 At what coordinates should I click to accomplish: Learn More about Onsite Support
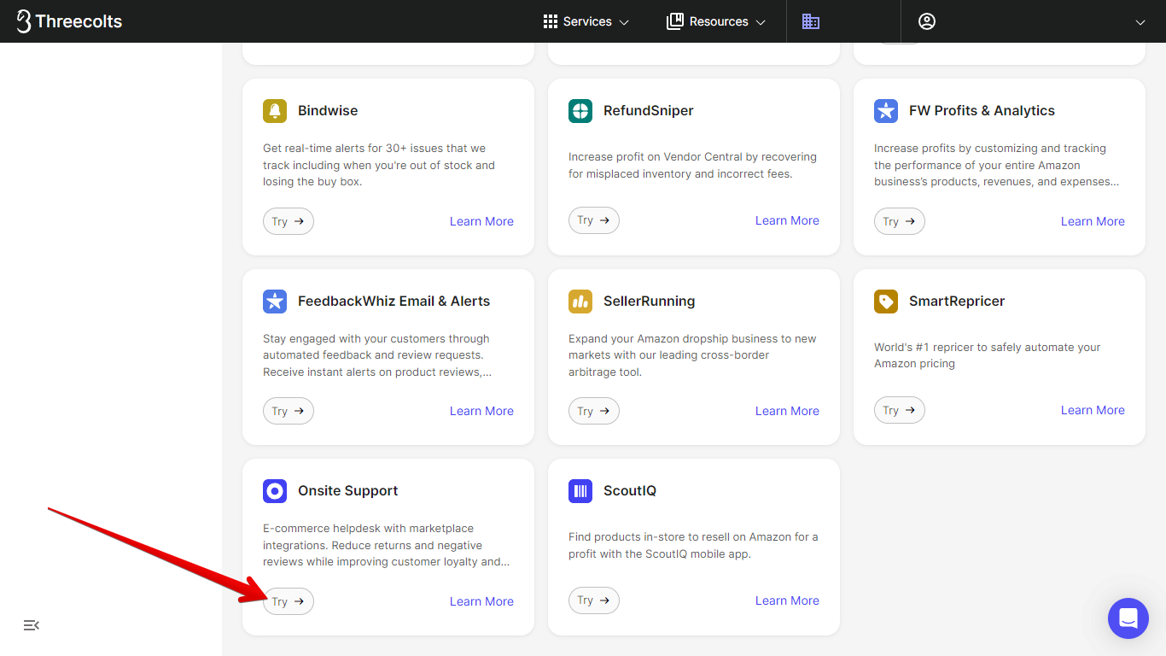tap(481, 601)
